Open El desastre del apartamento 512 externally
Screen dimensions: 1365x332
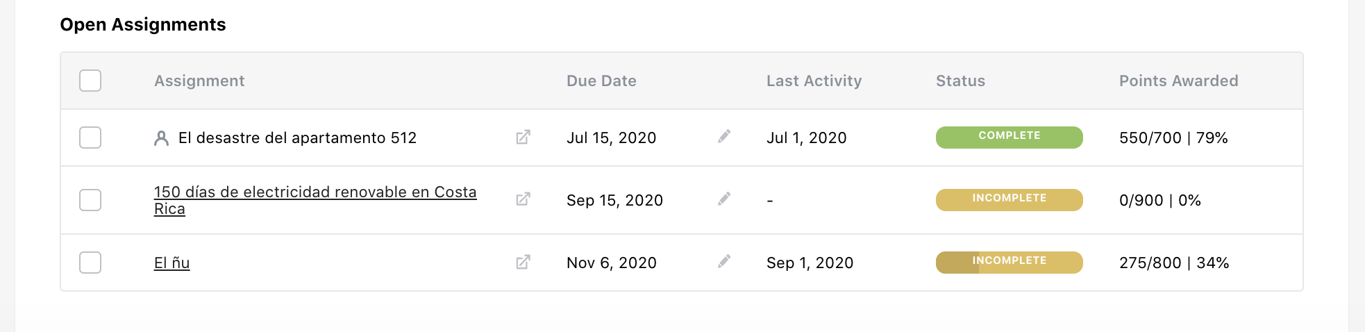click(523, 138)
